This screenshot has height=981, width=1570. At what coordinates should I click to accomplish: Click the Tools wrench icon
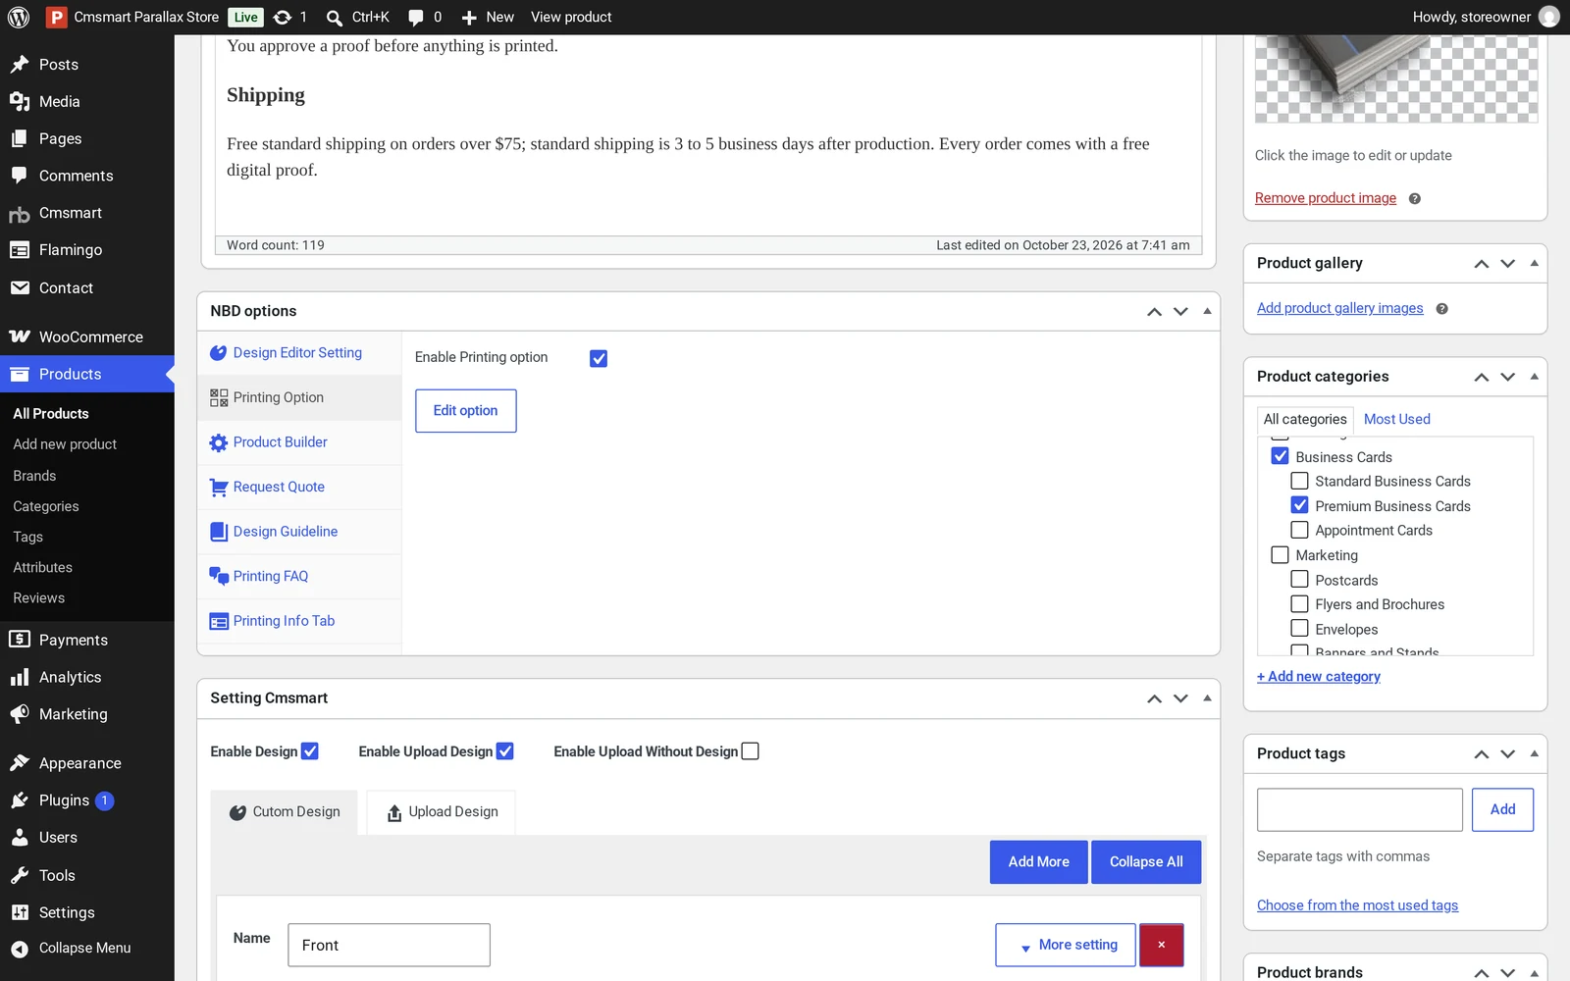pyautogui.click(x=20, y=875)
